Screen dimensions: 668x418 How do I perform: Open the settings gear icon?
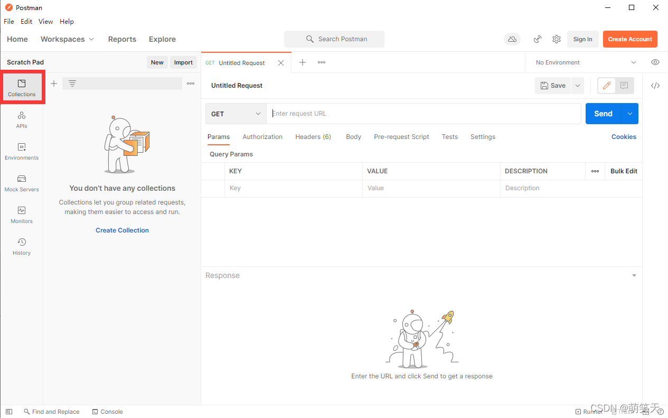(x=557, y=39)
